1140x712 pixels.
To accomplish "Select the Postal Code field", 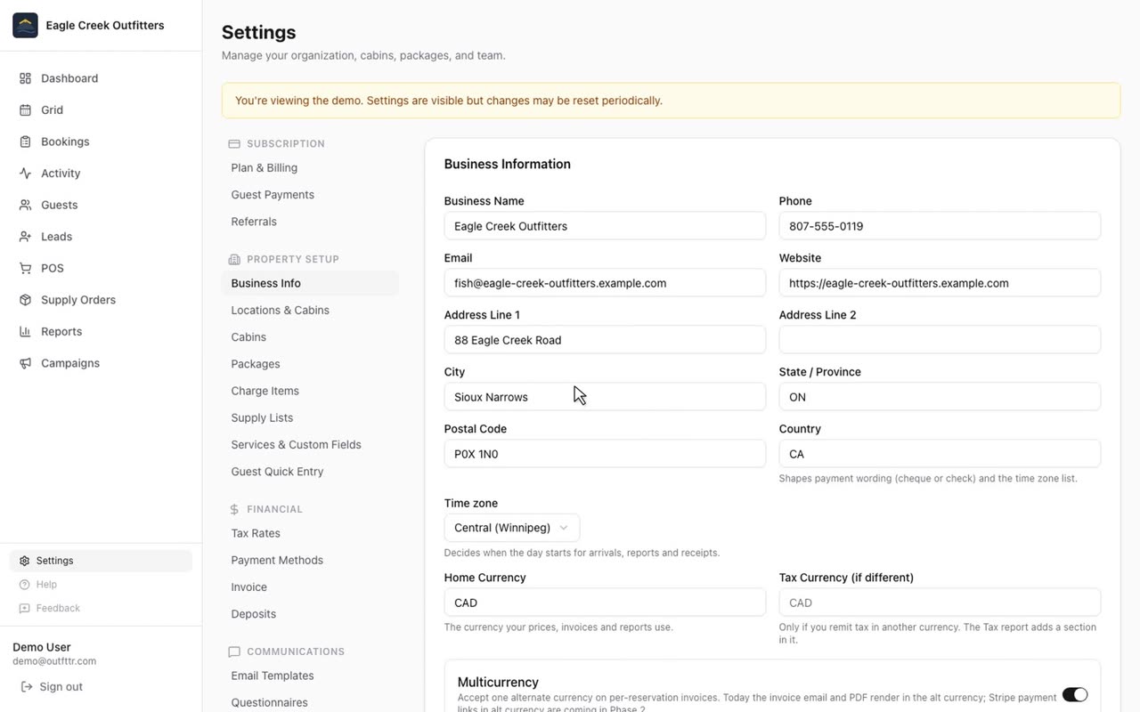I will (x=605, y=454).
